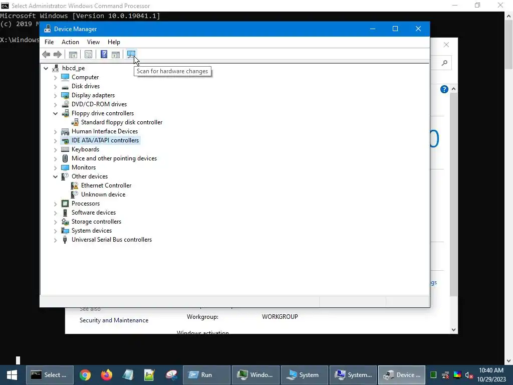Open the View menu
This screenshot has width=513, height=385.
pyautogui.click(x=93, y=42)
